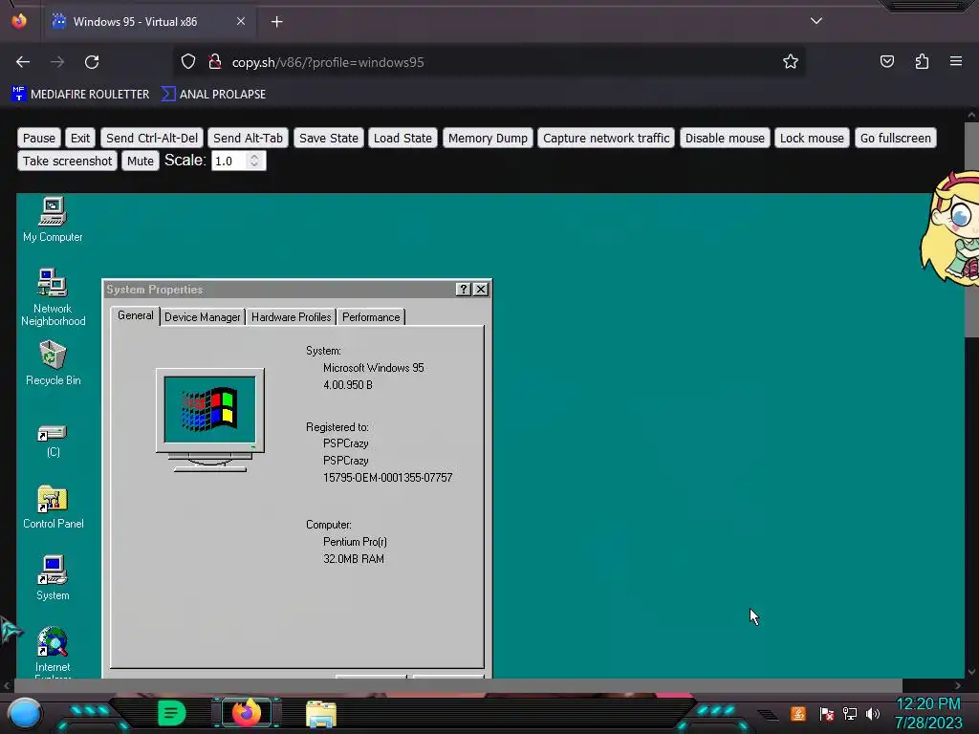The width and height of the screenshot is (979, 734).
Task: Click the Pause emulator button
Action: (39, 138)
